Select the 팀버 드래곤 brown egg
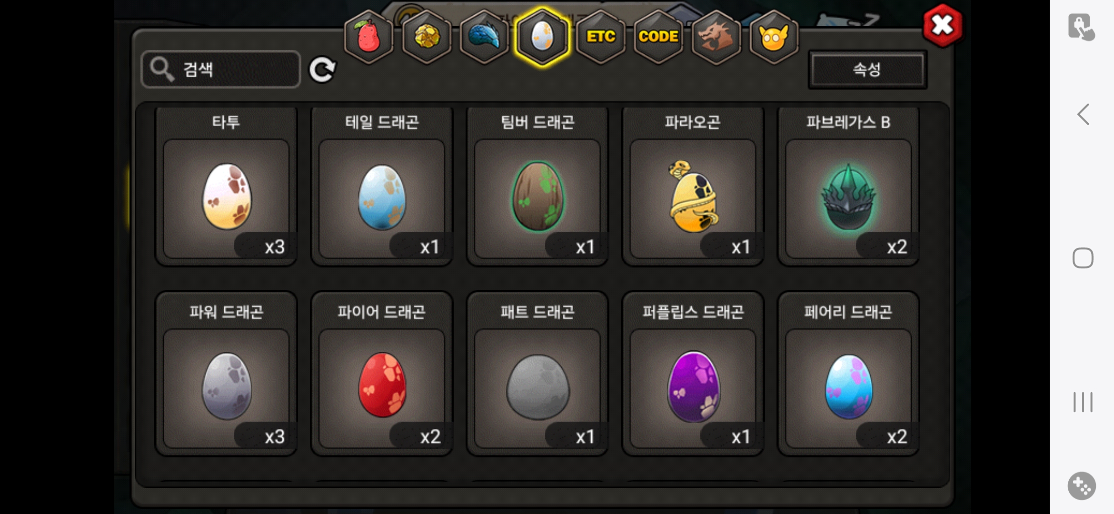This screenshot has width=1114, height=514. click(x=537, y=186)
